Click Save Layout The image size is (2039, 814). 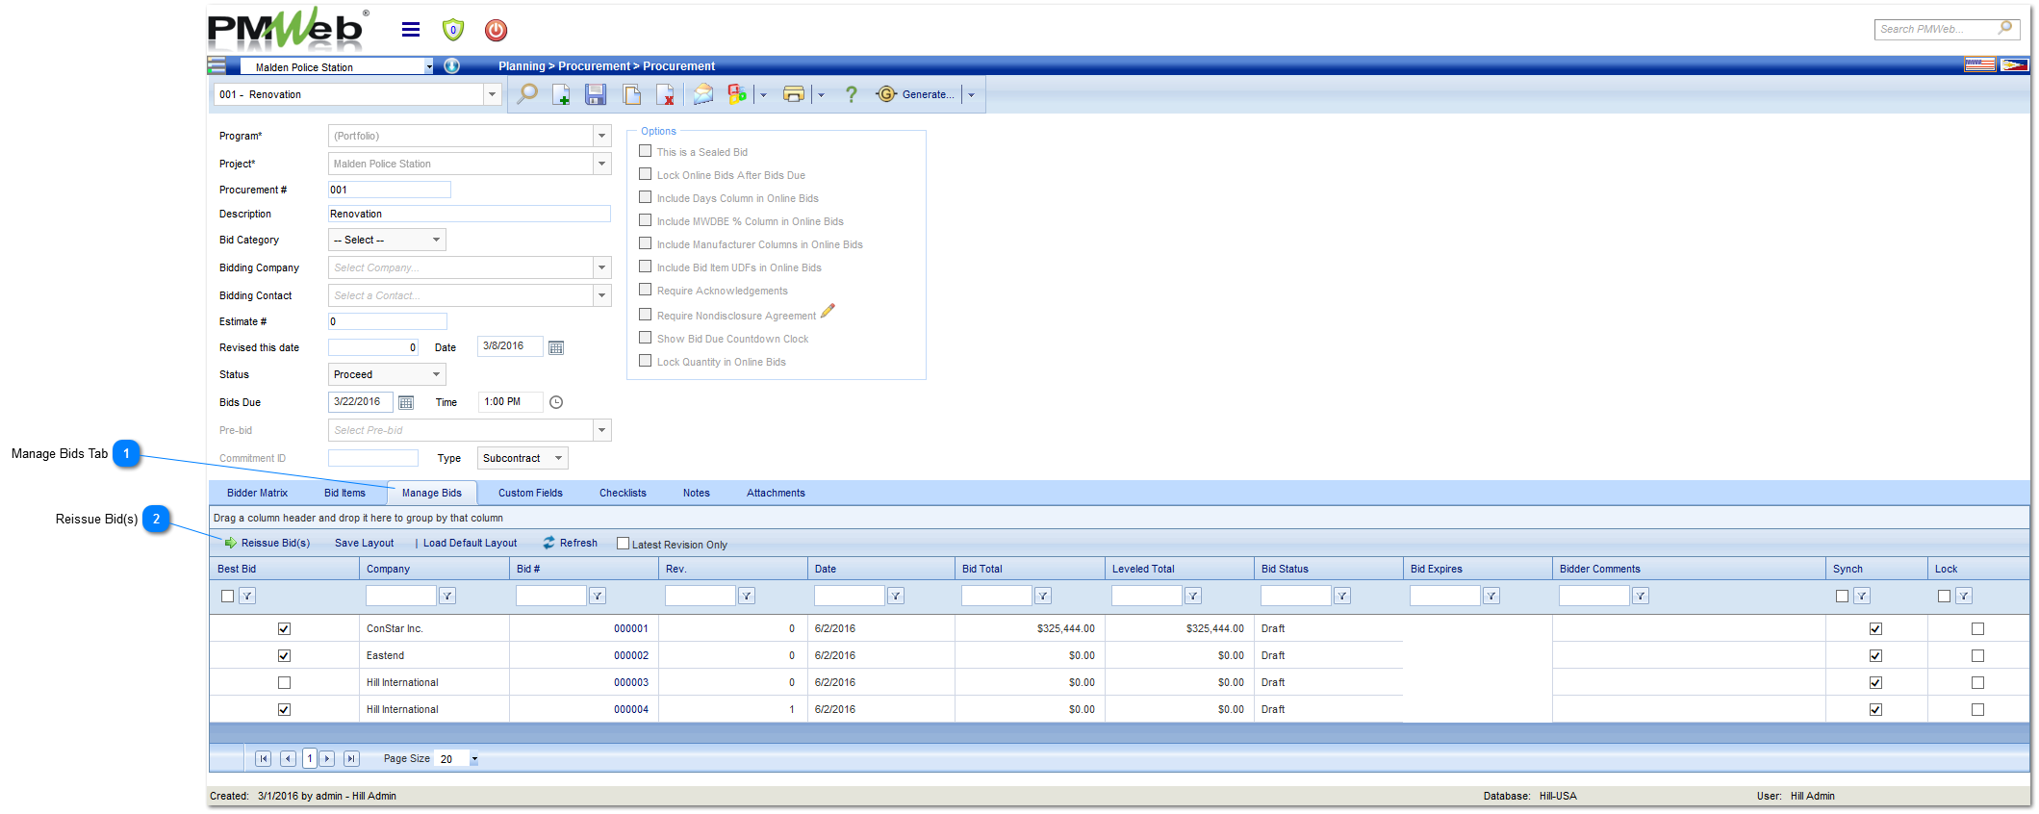tap(364, 543)
